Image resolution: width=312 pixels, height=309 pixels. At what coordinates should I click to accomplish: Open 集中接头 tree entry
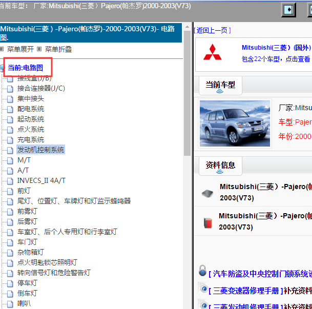[x=31, y=99]
